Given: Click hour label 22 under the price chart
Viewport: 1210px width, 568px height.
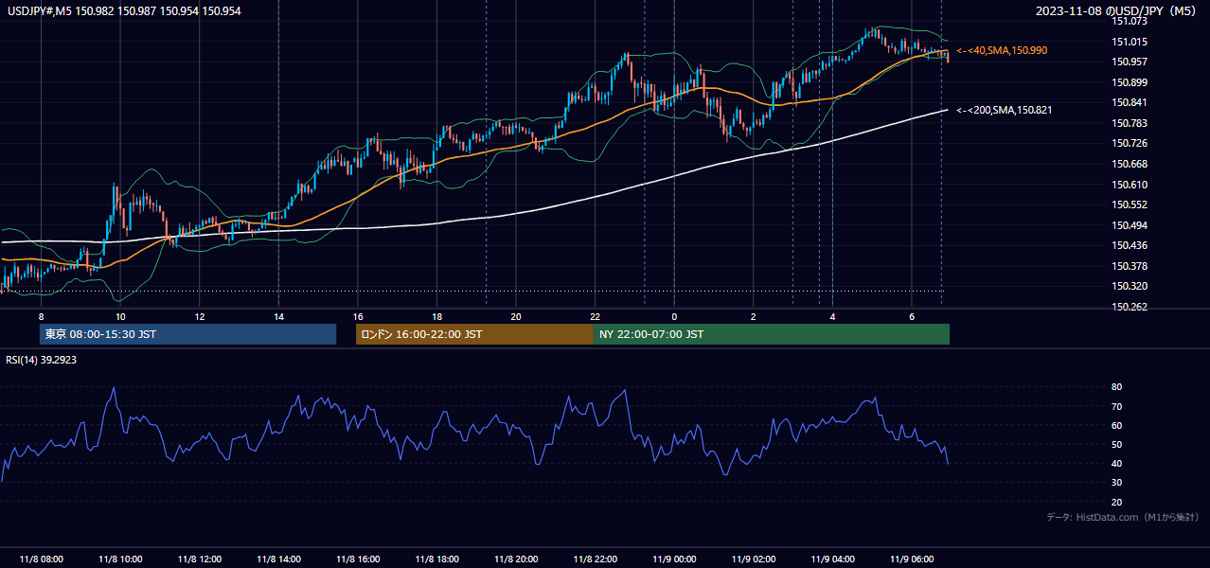Looking at the screenshot, I should pos(595,316).
